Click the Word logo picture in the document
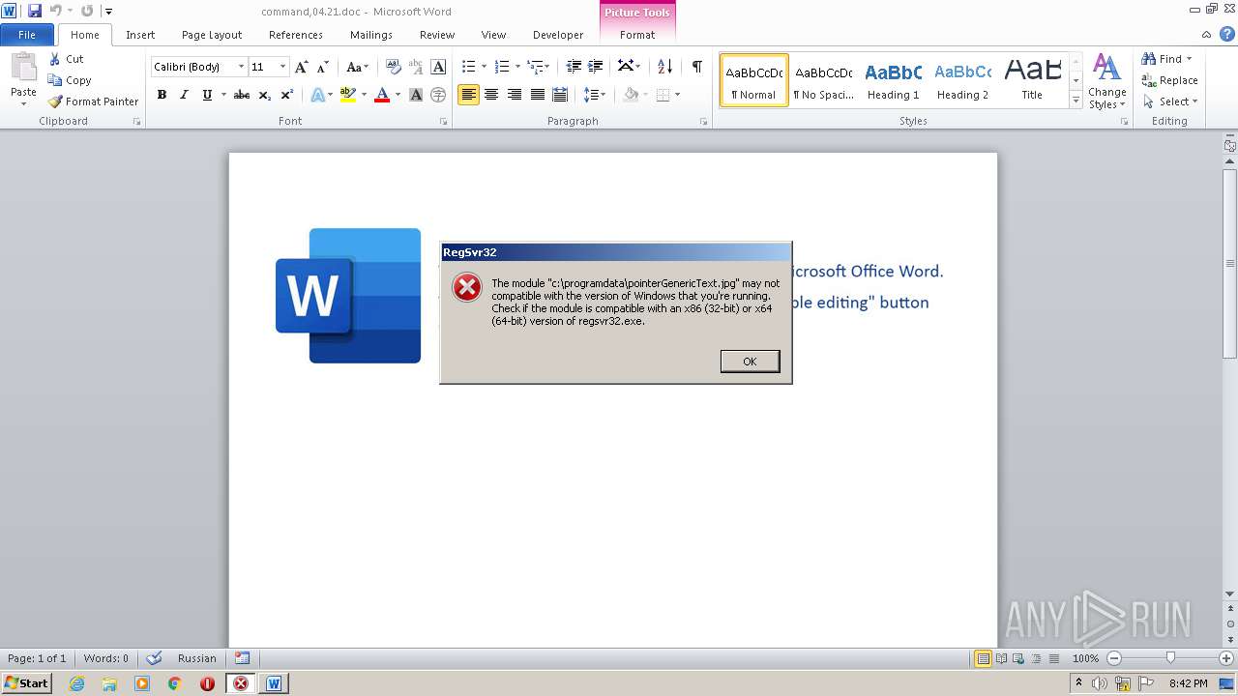 click(x=348, y=296)
